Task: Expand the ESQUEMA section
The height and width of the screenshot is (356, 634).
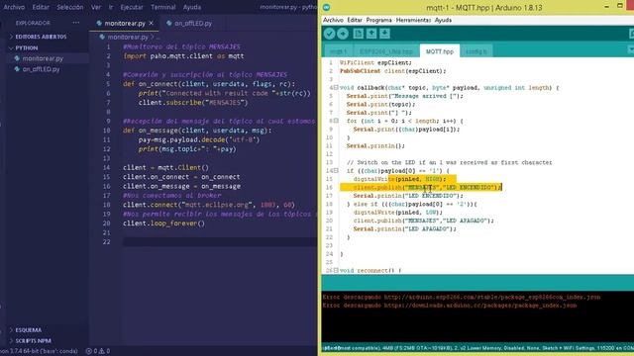Action: click(25, 330)
